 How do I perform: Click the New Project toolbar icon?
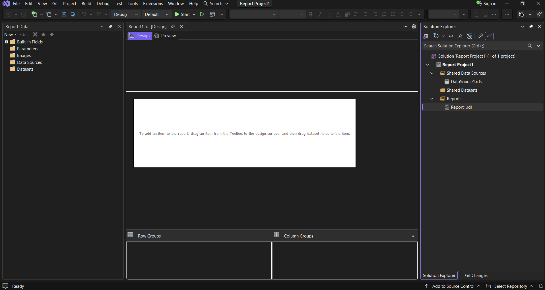34,14
